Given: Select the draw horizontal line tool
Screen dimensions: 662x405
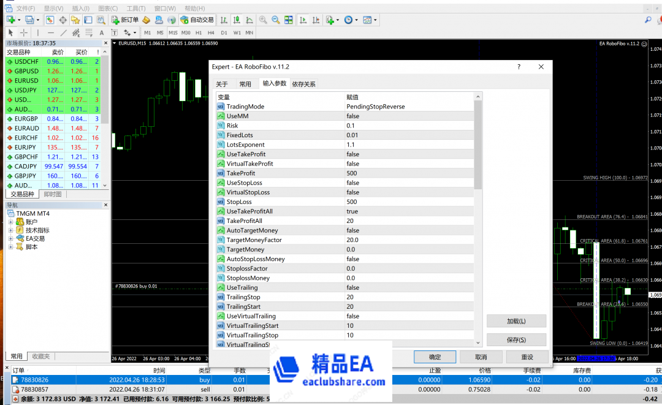Looking at the screenshot, I should pyautogui.click(x=50, y=32).
